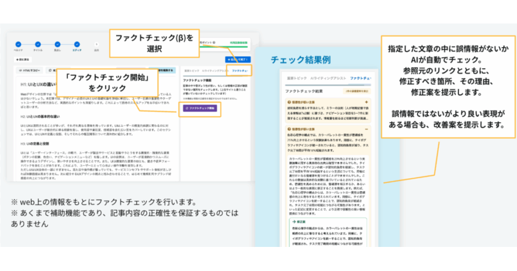
Task: Click the ファクトチェック機能 heading in side panel
Action: pos(197,80)
